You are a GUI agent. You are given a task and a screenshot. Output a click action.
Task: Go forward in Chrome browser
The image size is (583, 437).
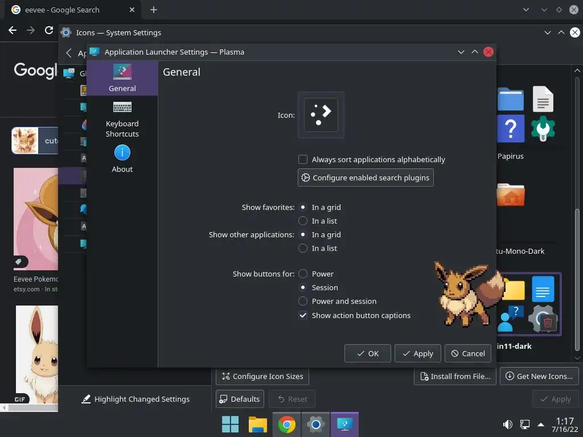[31, 31]
